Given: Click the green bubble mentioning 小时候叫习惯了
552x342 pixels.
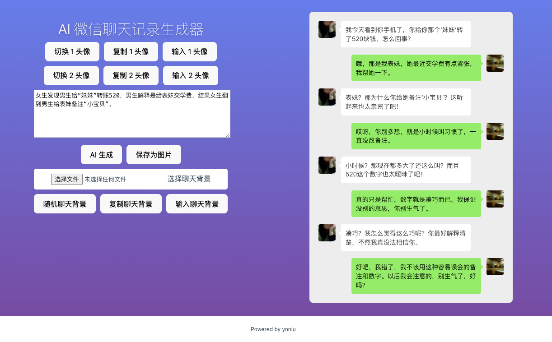Looking at the screenshot, I should click(x=416, y=136).
